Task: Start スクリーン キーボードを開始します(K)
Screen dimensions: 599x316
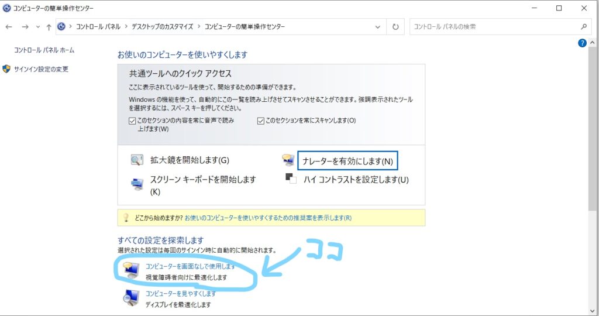Action: pos(203,186)
